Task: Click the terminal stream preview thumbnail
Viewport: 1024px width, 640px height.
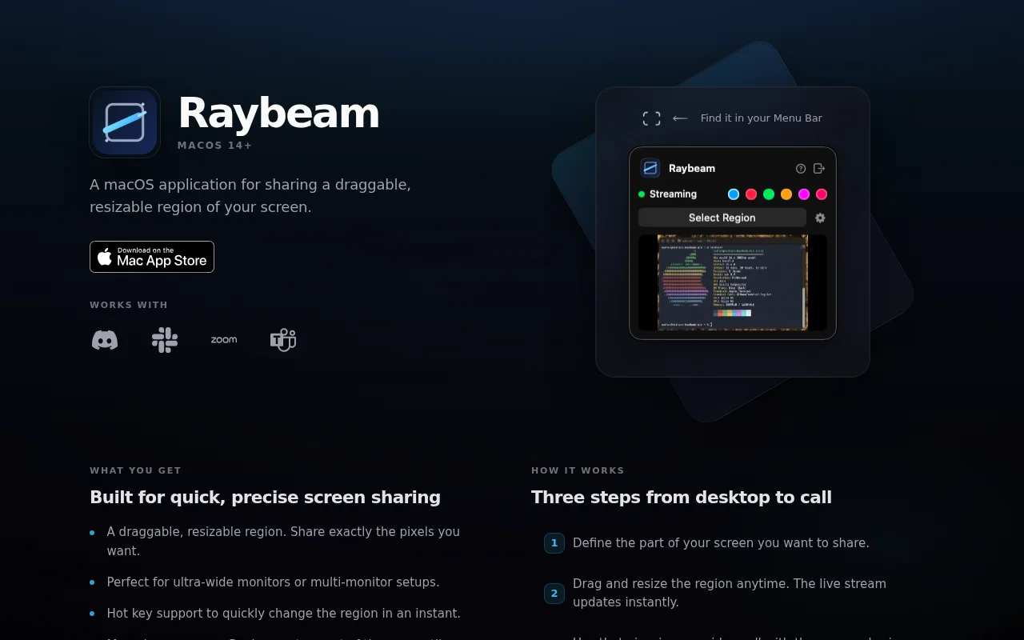Action: (x=733, y=282)
